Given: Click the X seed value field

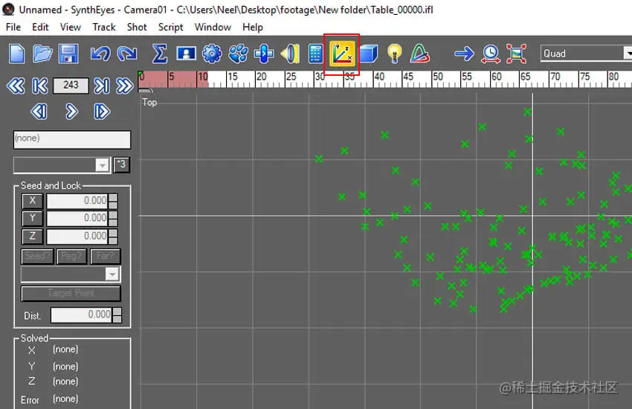Looking at the screenshot, I should 77,201.
